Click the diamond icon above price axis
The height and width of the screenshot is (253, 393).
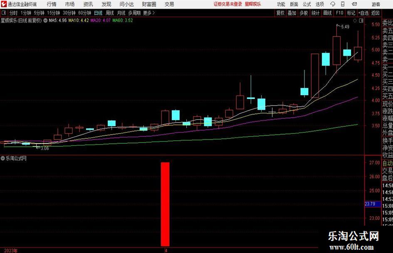pos(355,21)
